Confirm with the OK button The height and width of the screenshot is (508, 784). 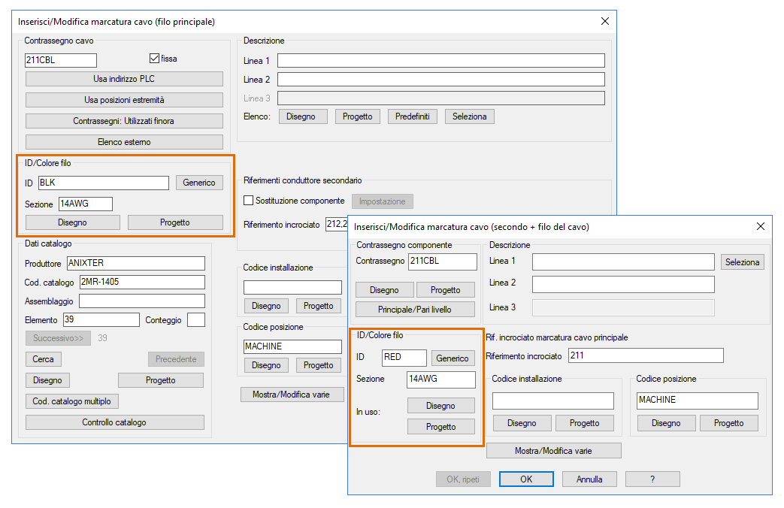point(526,479)
